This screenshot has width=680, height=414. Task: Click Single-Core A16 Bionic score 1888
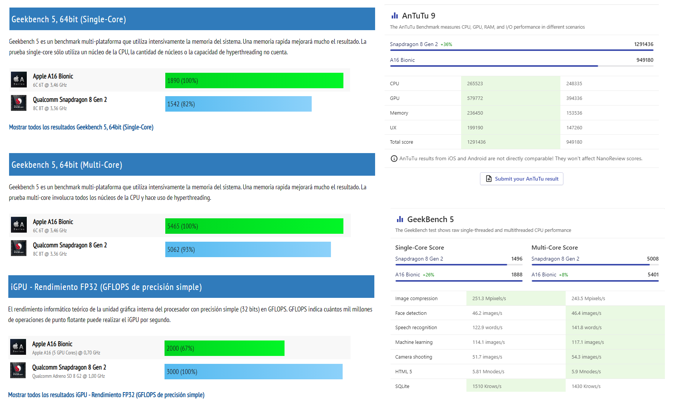(x=517, y=274)
